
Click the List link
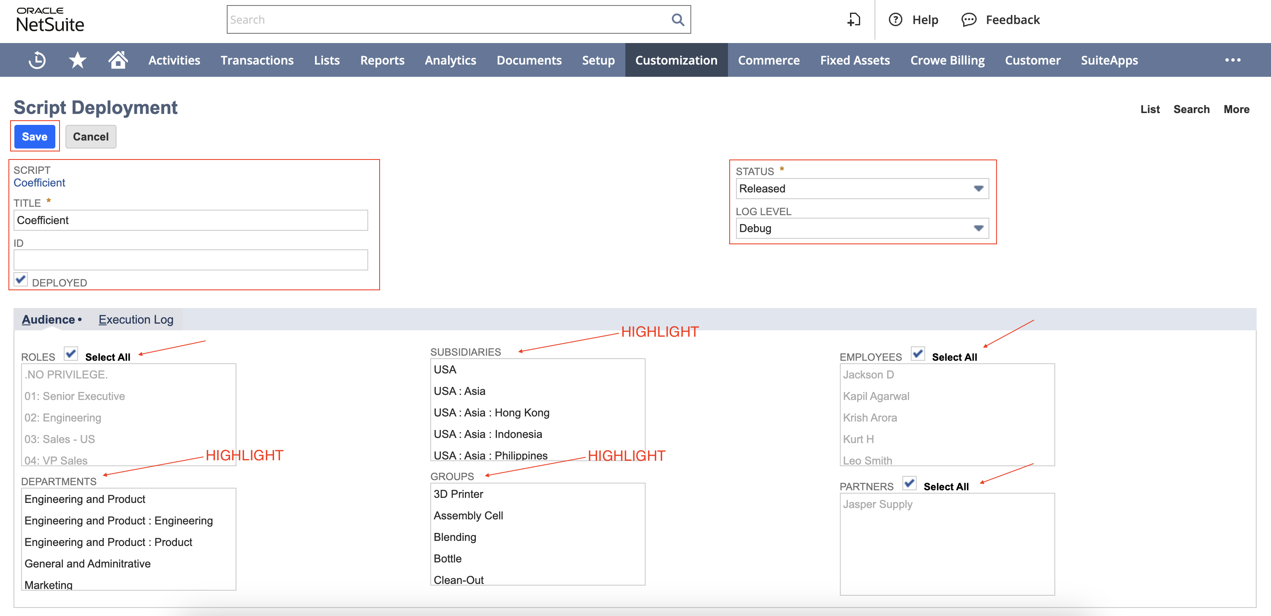pyautogui.click(x=1150, y=110)
